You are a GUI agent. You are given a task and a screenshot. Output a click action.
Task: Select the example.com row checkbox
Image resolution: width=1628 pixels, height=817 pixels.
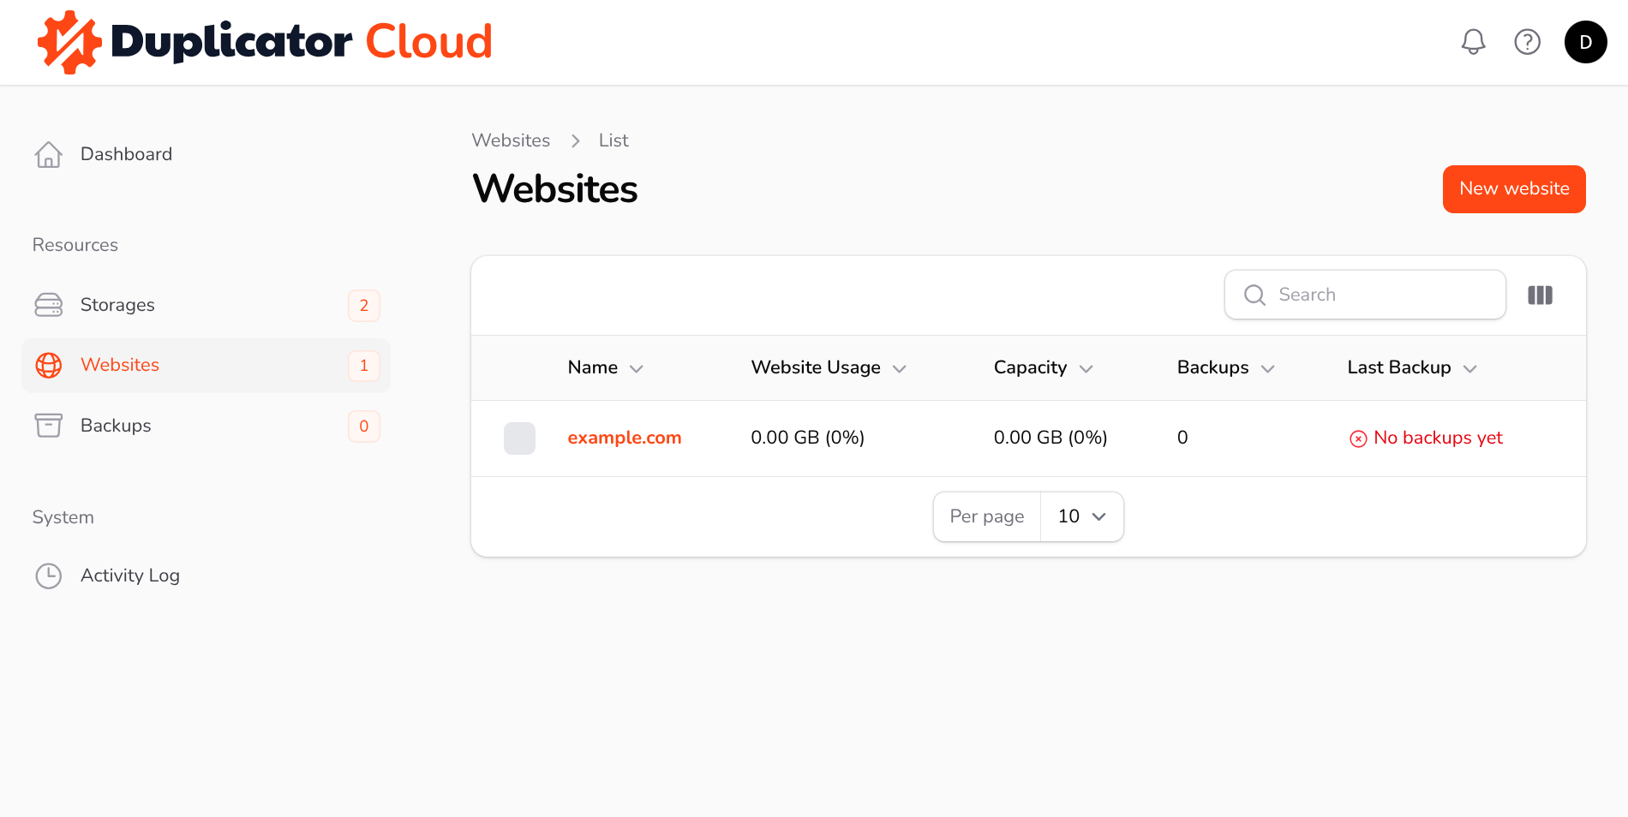(519, 438)
